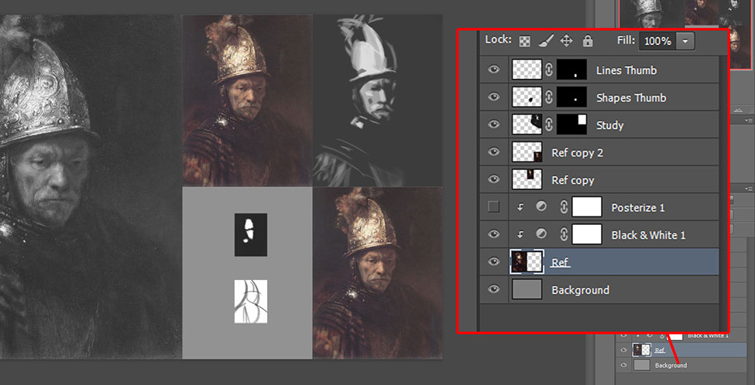Image resolution: width=755 pixels, height=385 pixels.
Task: Select the layer named Shapes Thumb
Action: coord(631,97)
